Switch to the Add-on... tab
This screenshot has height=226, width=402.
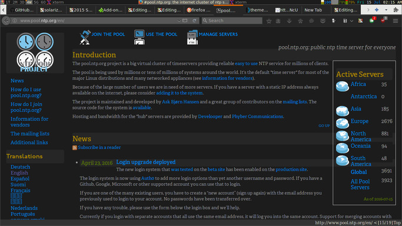(111, 10)
